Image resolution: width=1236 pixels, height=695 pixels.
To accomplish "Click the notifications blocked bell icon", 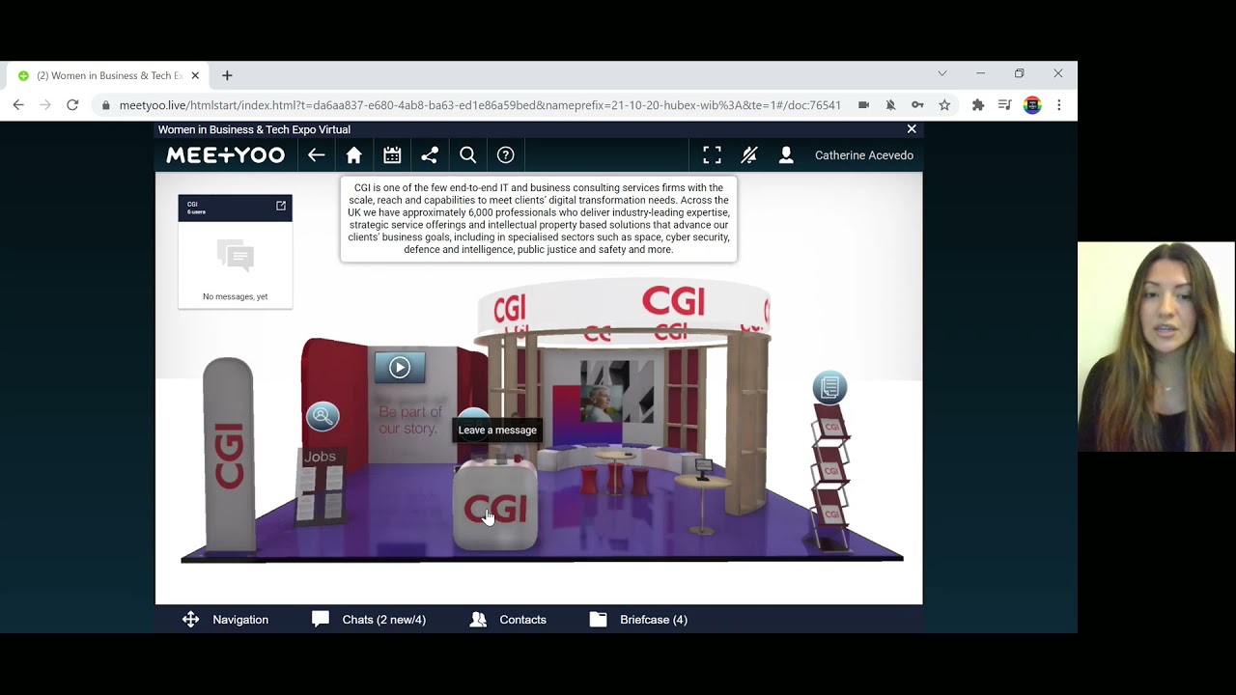I will click(890, 105).
